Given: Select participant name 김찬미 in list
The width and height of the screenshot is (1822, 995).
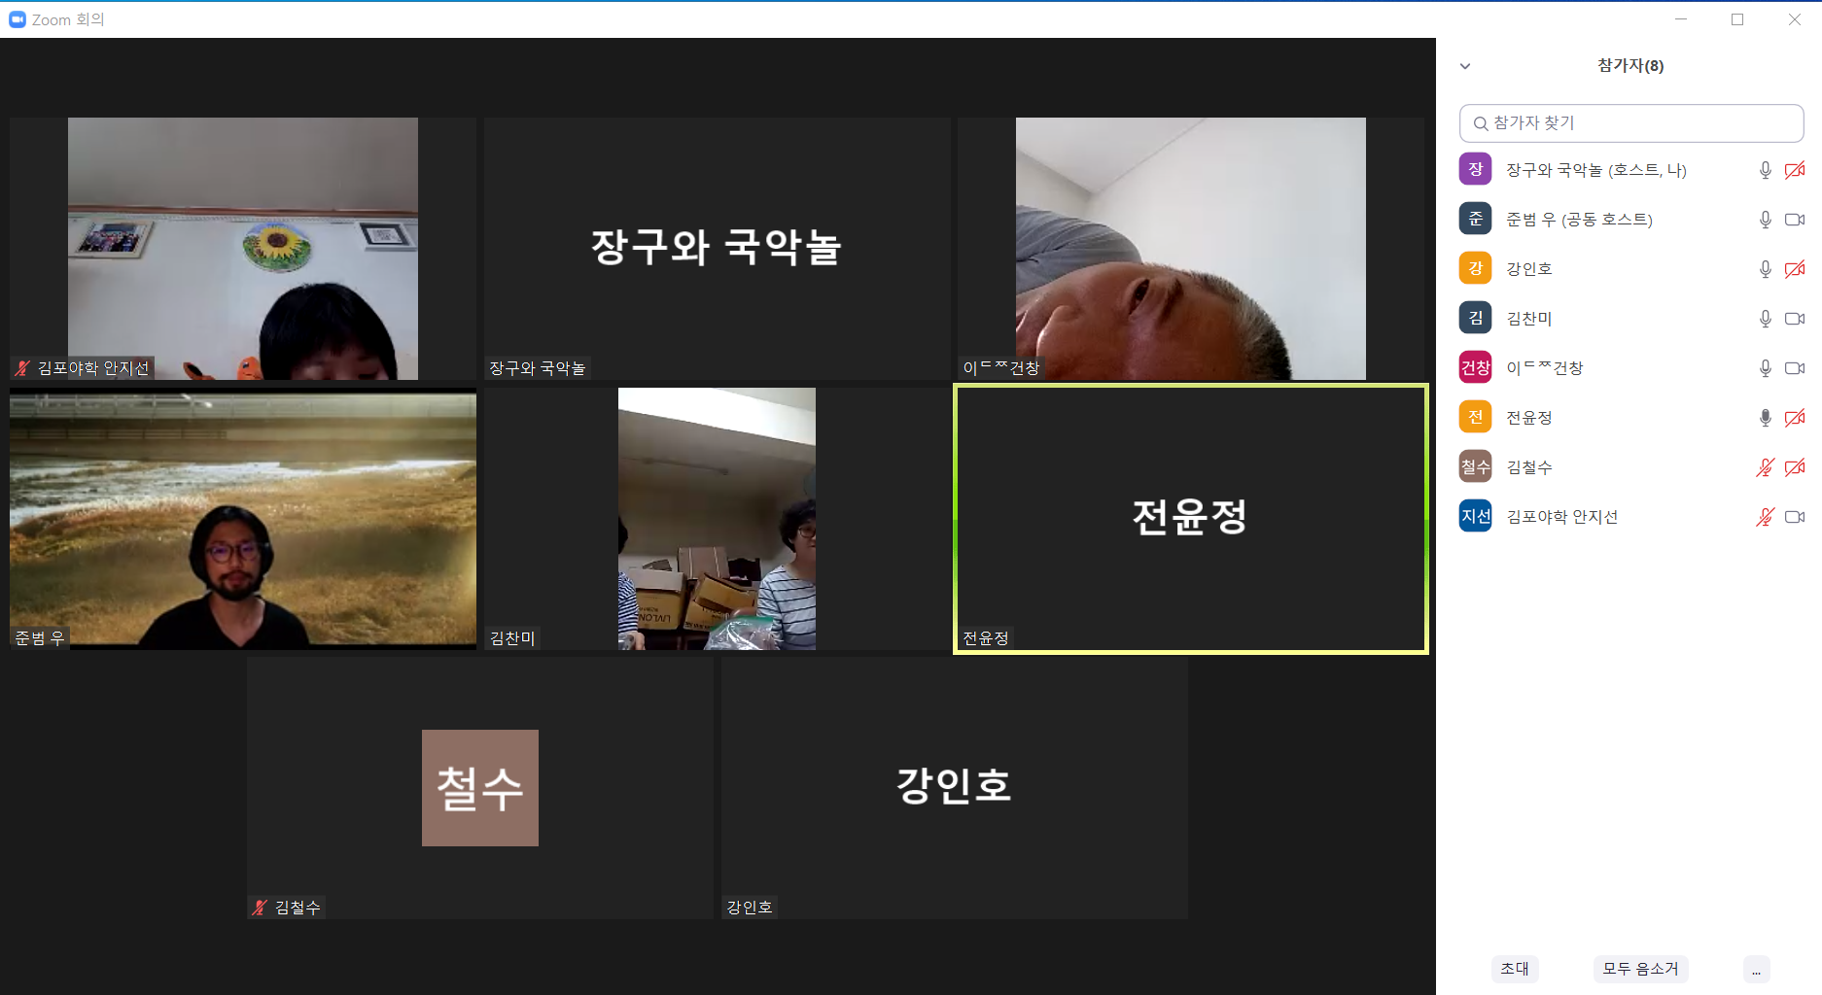Looking at the screenshot, I should (1529, 319).
